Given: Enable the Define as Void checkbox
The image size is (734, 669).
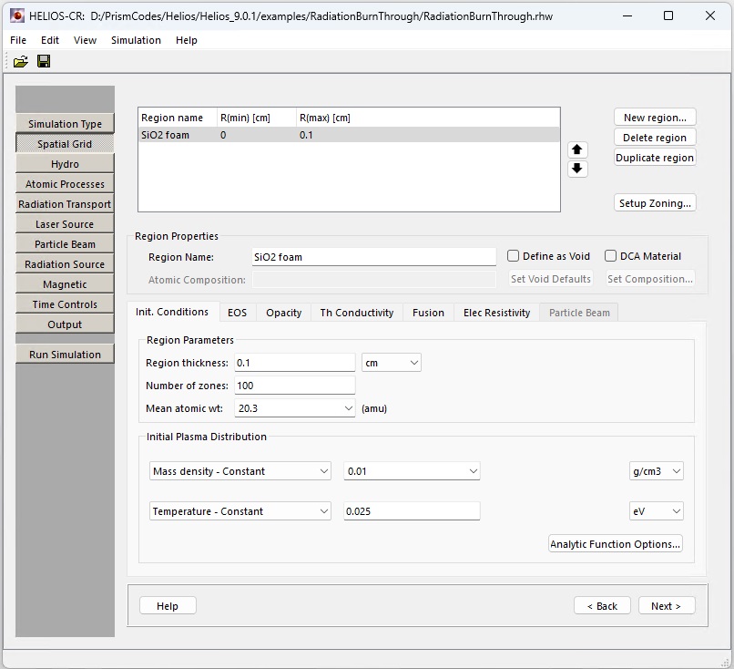Looking at the screenshot, I should [514, 256].
